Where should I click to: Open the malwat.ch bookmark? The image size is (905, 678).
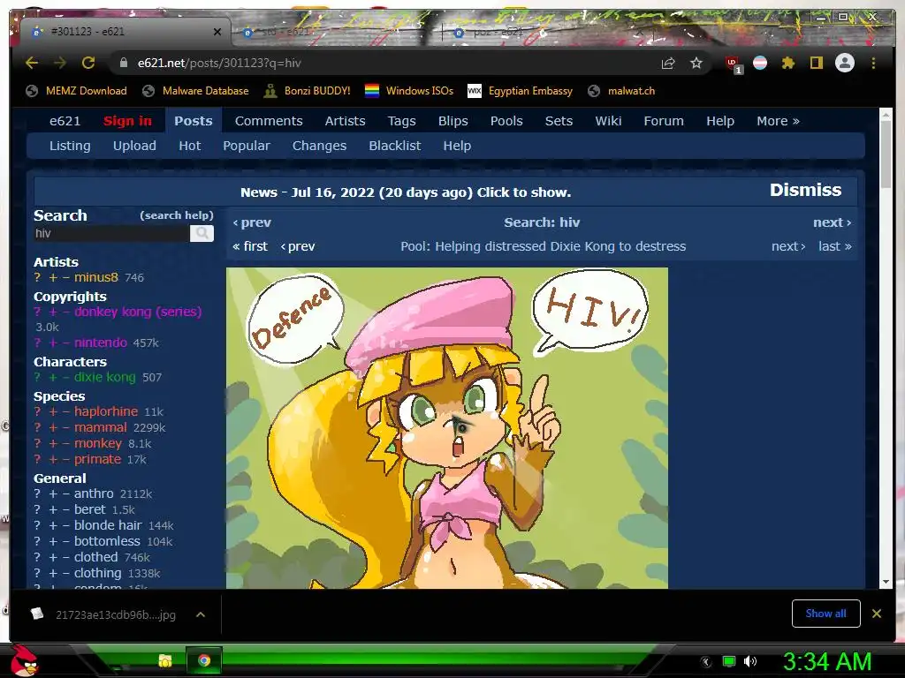pyautogui.click(x=621, y=91)
